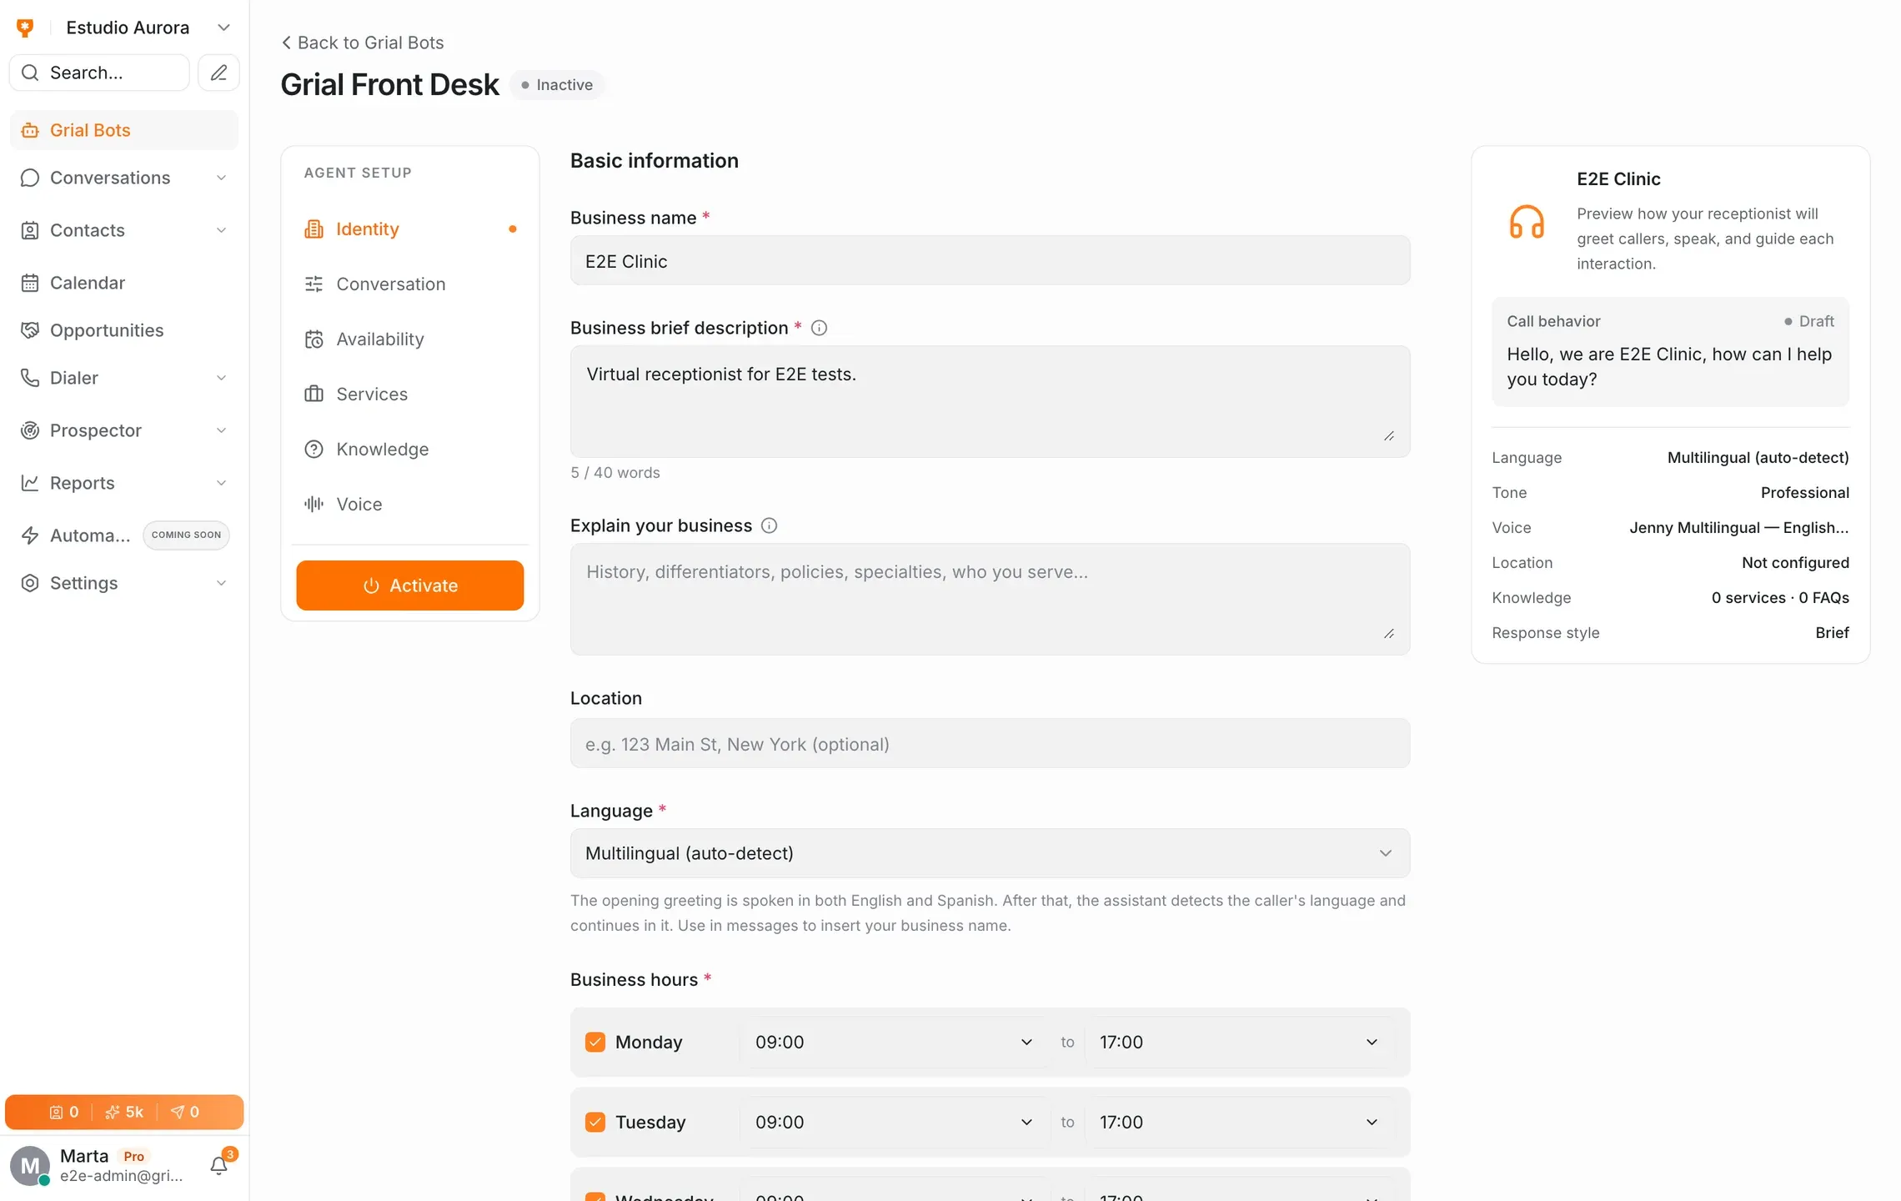The width and height of the screenshot is (1901, 1201).
Task: Open Calendar in the sidebar
Action: (x=123, y=283)
